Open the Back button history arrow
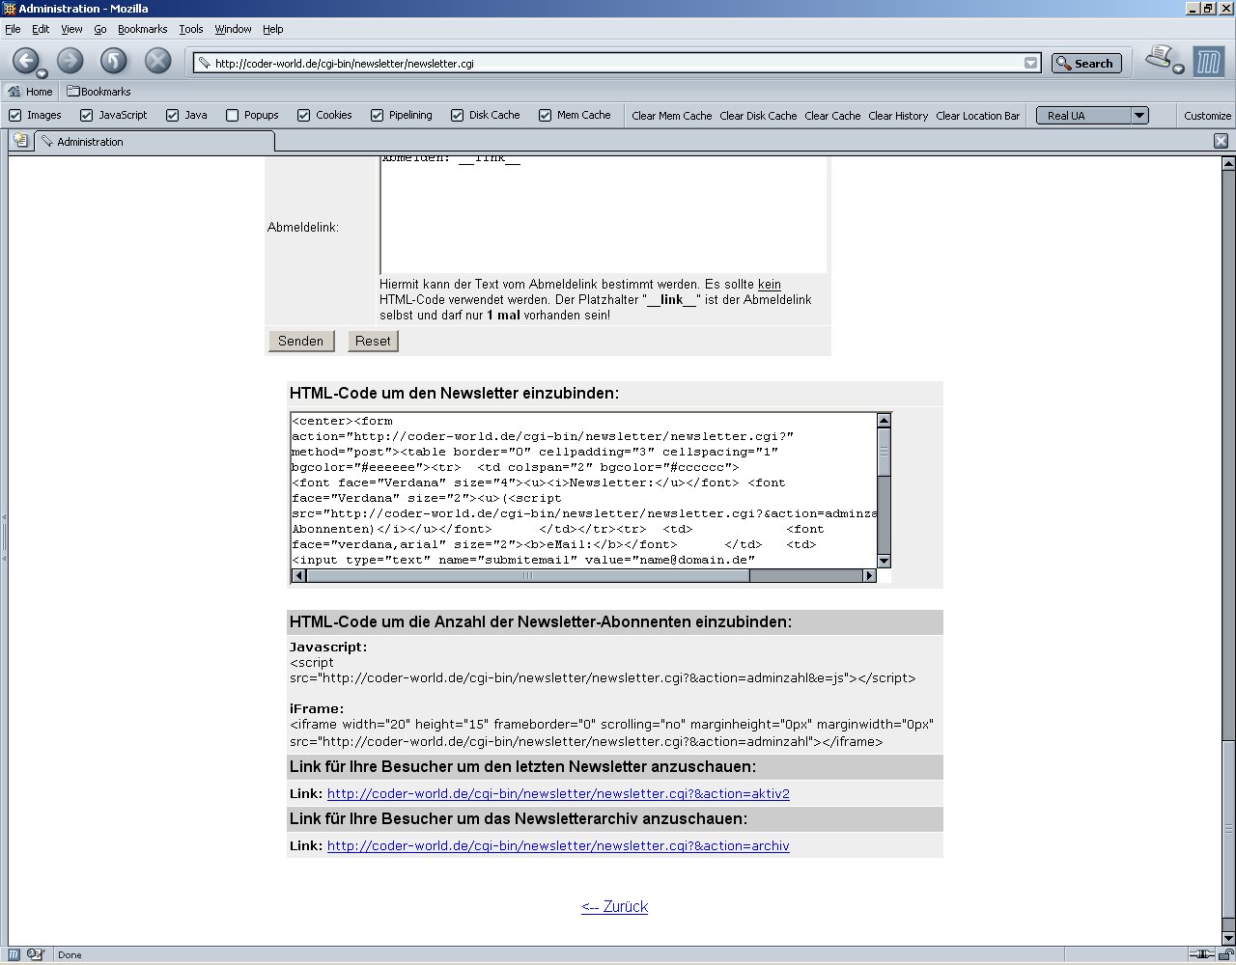Image resolution: width=1236 pixels, height=965 pixels. click(x=42, y=73)
